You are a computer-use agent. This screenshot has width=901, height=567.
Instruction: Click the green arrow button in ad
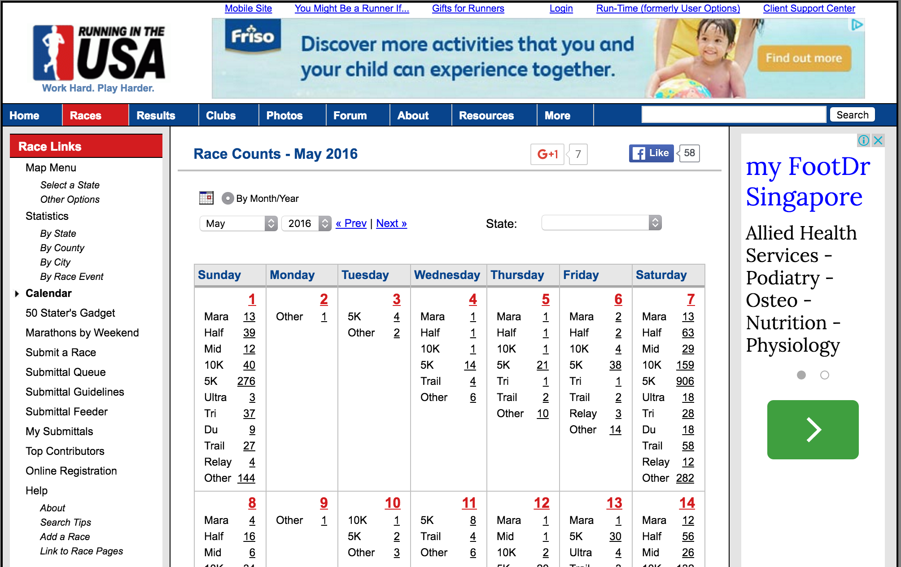(813, 429)
